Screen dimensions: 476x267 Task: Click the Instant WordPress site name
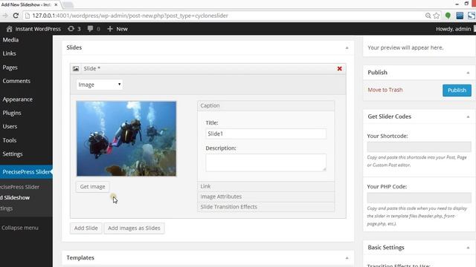coord(38,29)
